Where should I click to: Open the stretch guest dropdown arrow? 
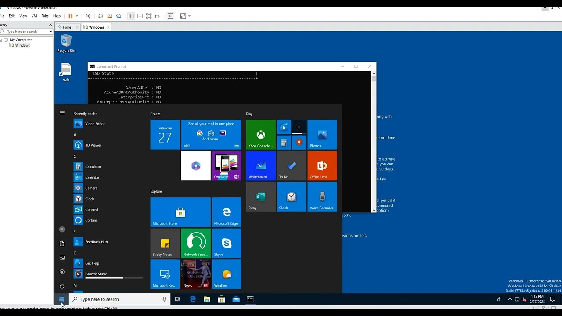pos(189,16)
